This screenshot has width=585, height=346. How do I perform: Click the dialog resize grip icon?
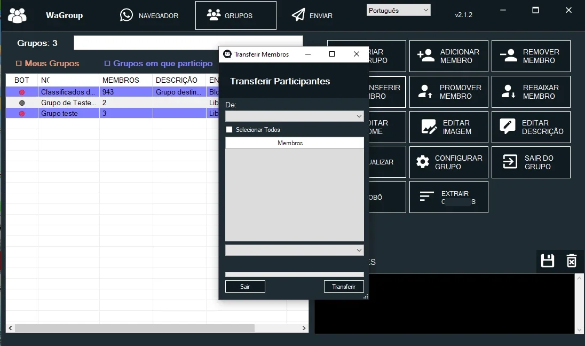[x=366, y=296]
